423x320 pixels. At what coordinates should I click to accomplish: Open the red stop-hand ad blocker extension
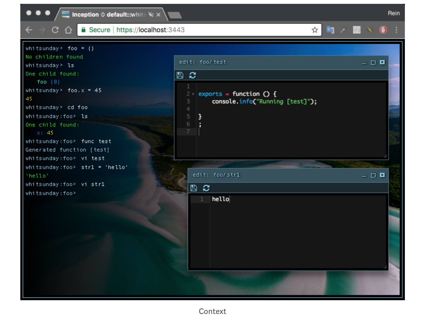tap(383, 30)
